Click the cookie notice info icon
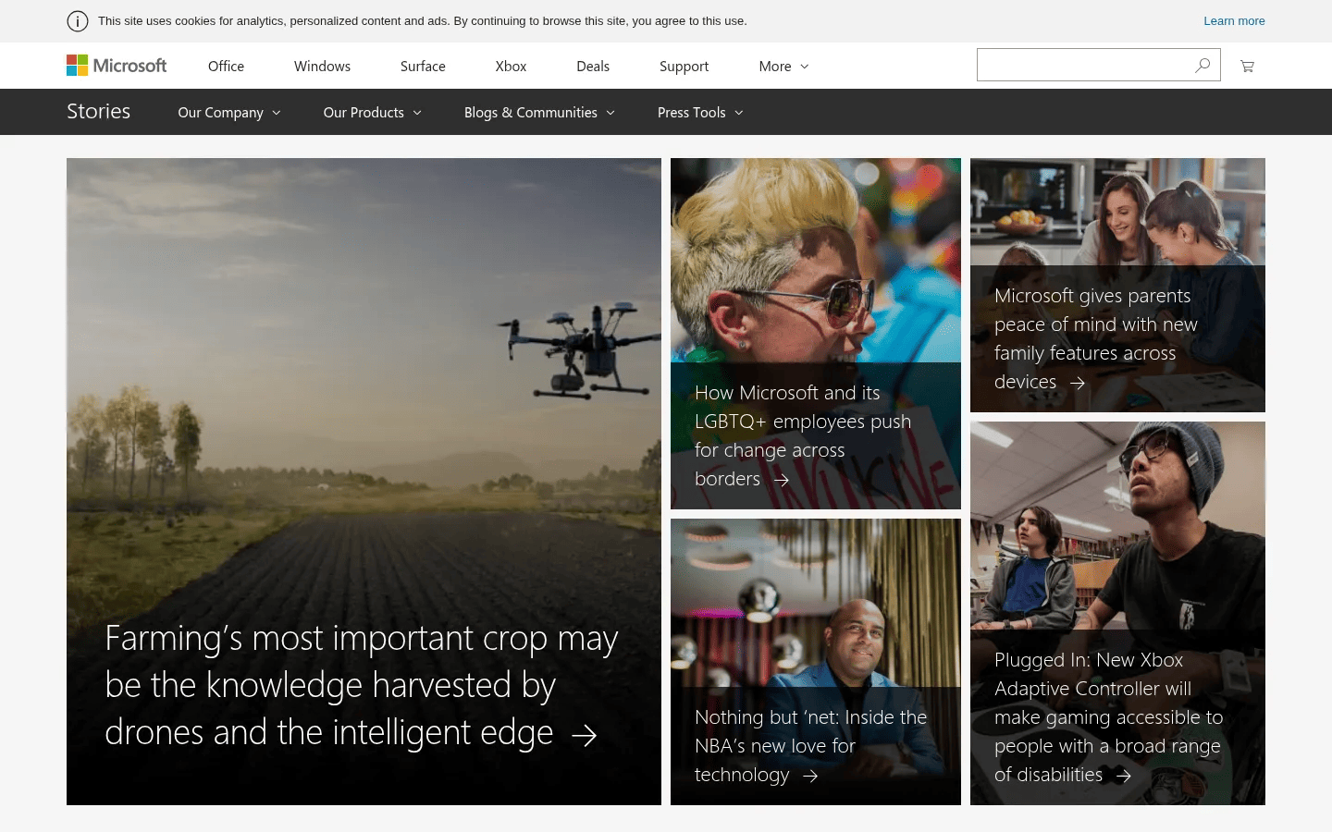 (78, 21)
